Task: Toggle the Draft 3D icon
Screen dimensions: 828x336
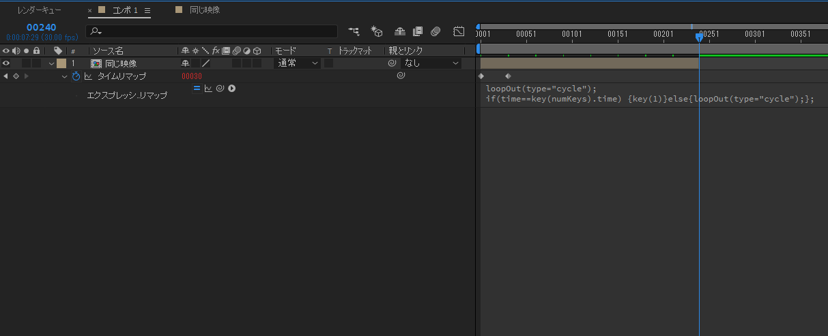Action: click(377, 31)
